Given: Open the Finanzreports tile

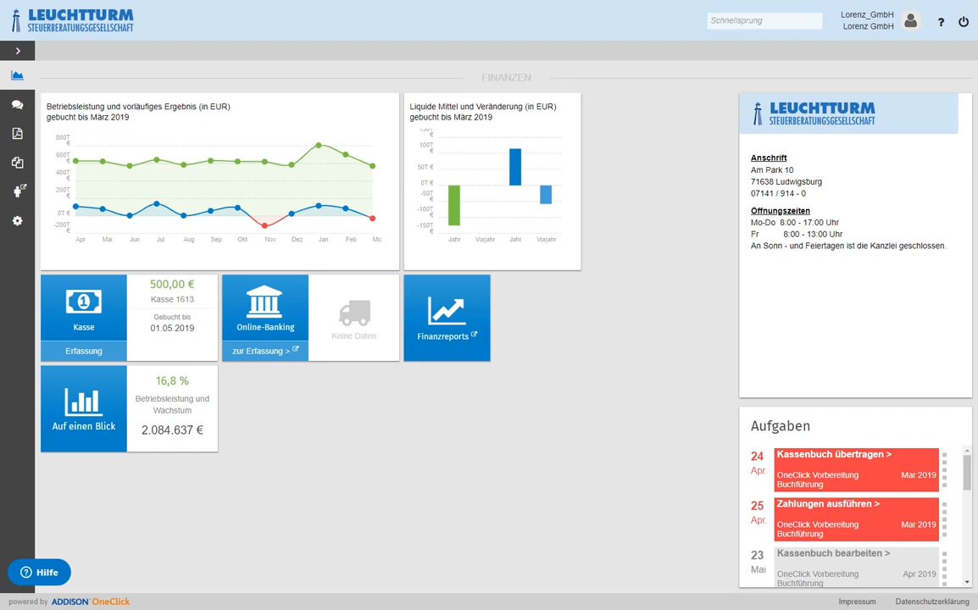Looking at the screenshot, I should (x=447, y=318).
